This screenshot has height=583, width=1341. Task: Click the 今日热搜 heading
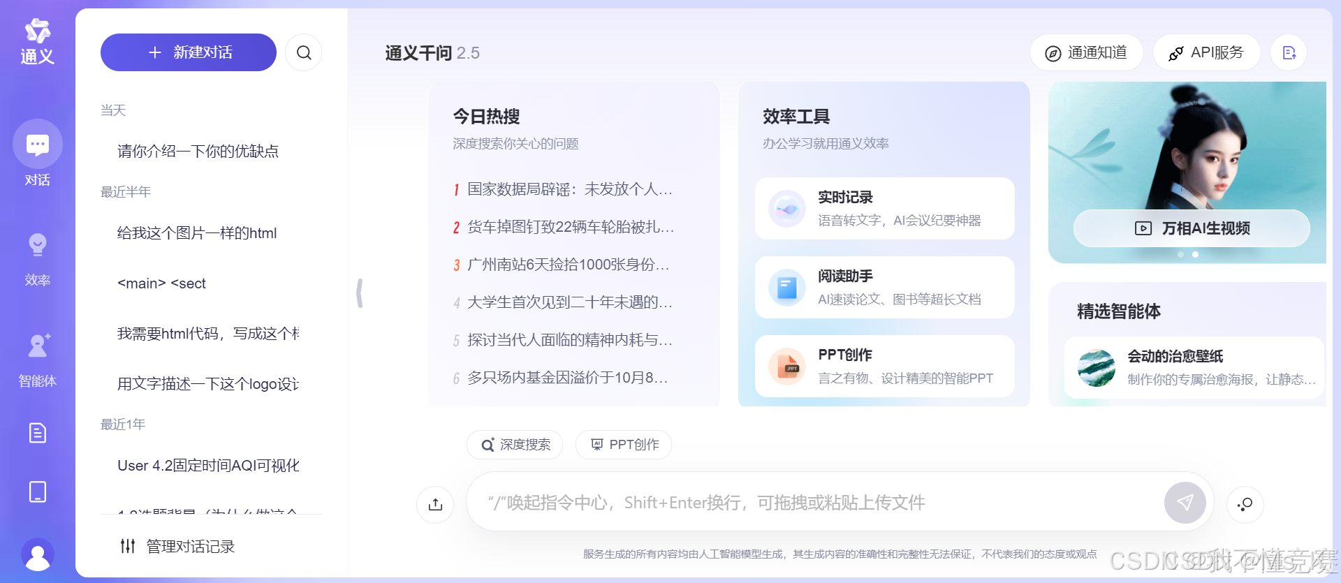(486, 117)
